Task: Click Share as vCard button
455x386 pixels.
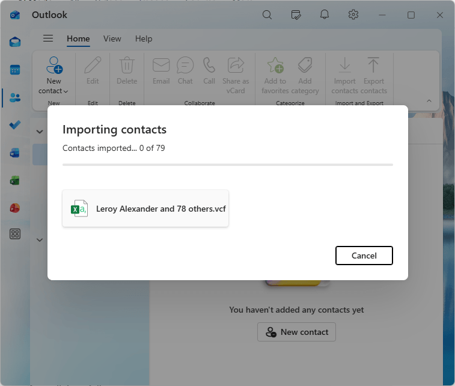Action: tap(236, 76)
